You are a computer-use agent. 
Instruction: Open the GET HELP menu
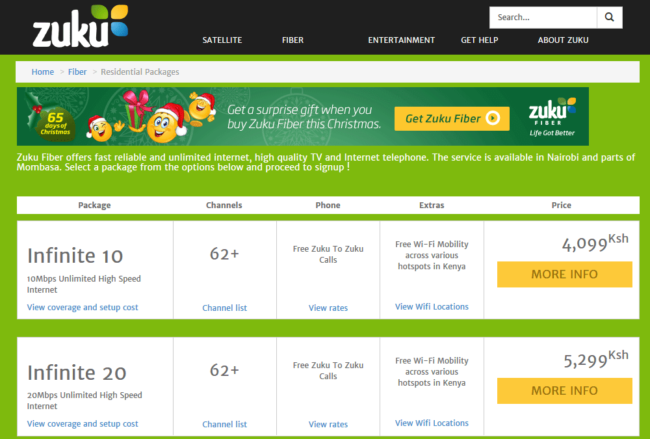(x=480, y=40)
